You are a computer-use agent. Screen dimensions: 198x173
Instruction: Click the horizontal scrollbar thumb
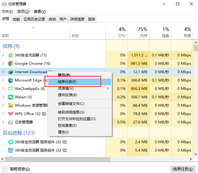57,159
